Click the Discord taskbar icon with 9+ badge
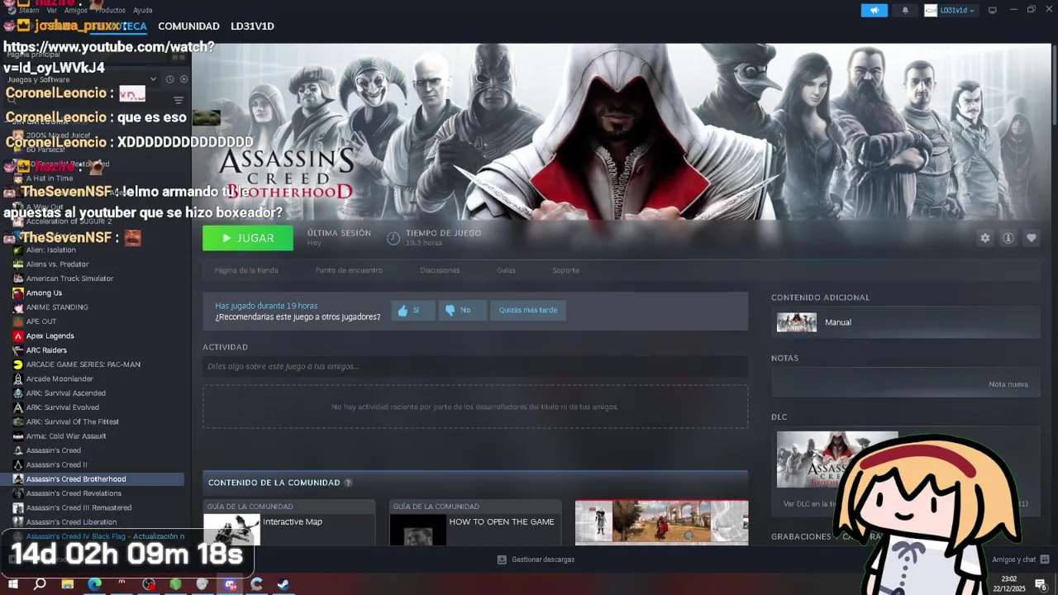This screenshot has width=1058, height=595. click(x=230, y=584)
